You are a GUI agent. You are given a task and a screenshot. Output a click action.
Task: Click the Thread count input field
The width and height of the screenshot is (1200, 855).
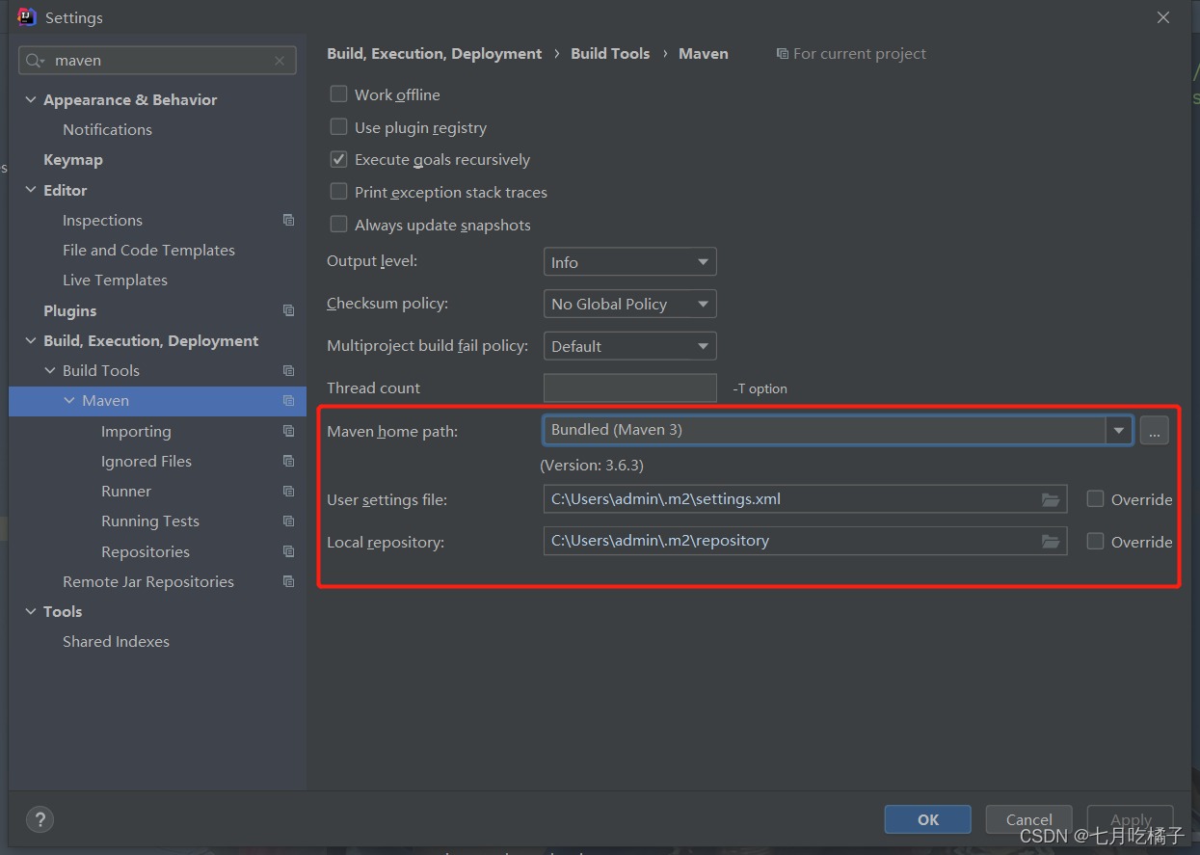point(629,387)
